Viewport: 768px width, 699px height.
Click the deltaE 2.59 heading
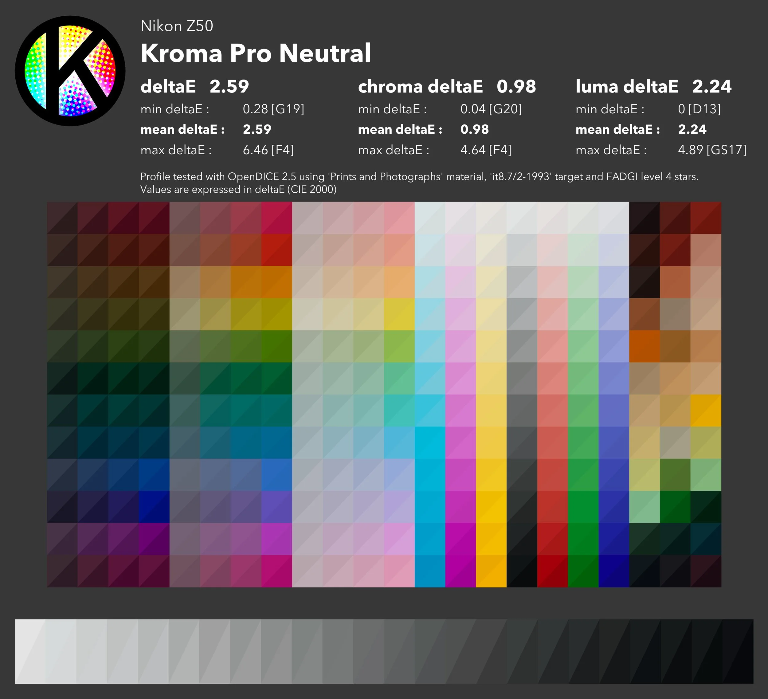pos(195,86)
